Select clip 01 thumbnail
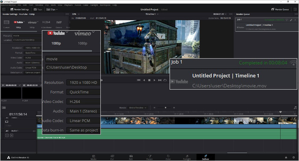The width and height of the screenshot is (299, 161). [11, 93]
